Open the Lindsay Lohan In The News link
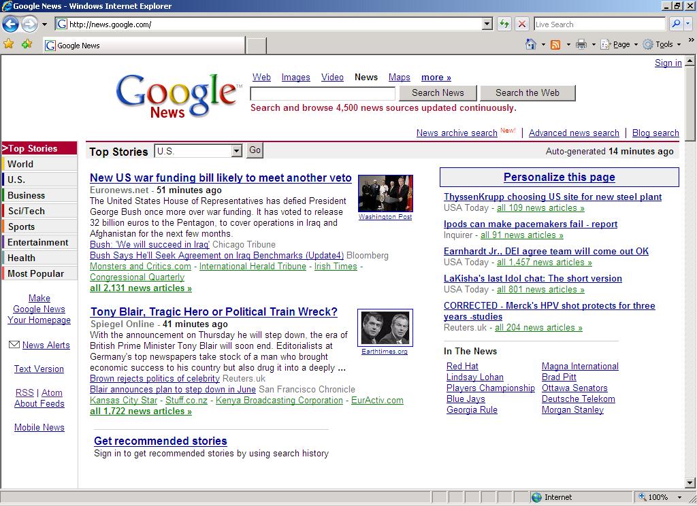697x506 pixels. pos(474,377)
